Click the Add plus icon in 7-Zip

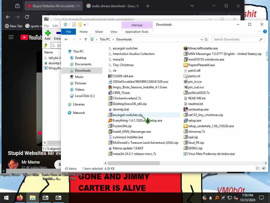click(48, 33)
